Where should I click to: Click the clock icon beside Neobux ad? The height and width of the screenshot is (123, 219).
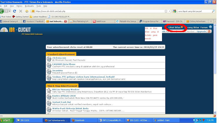tap(49, 78)
